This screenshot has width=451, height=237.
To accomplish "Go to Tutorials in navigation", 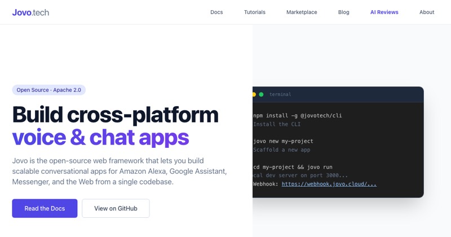I will pos(255,12).
